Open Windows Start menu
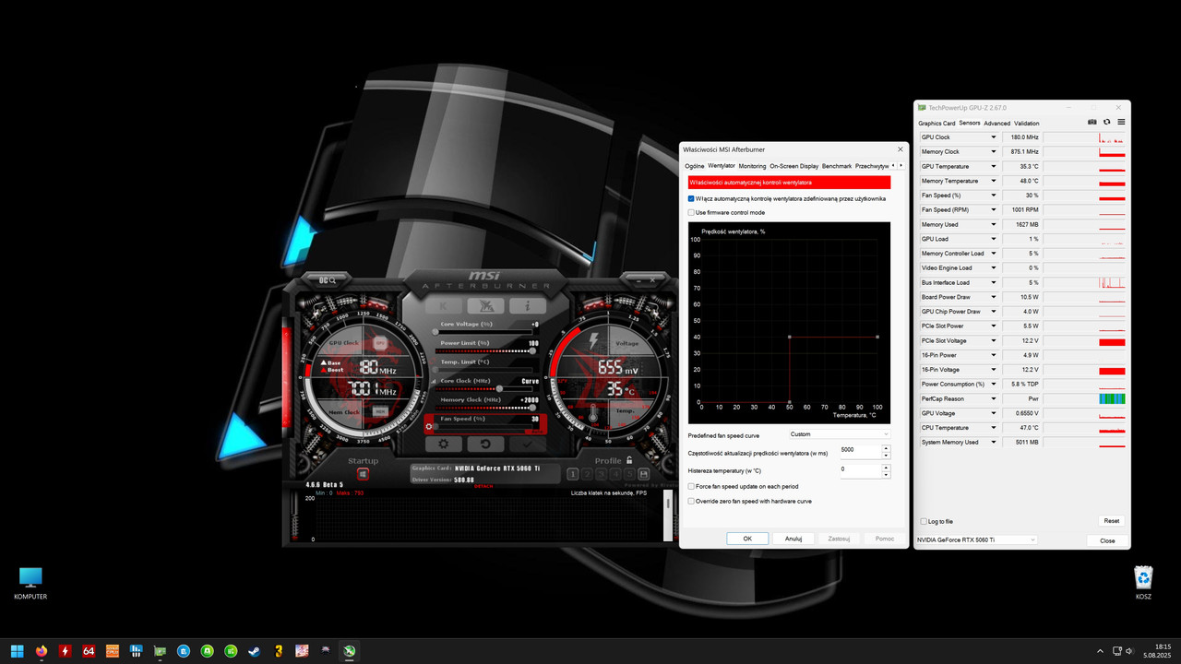This screenshot has height=664, width=1181. point(18,651)
